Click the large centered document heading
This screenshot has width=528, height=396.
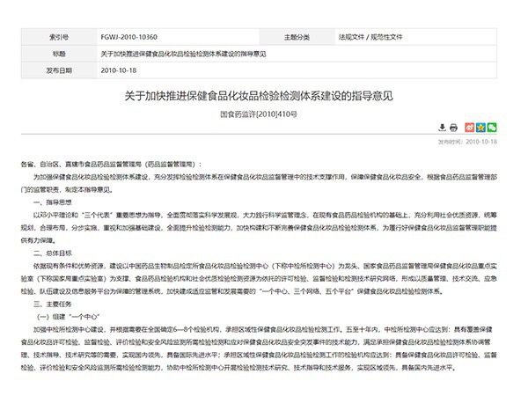tap(263, 94)
